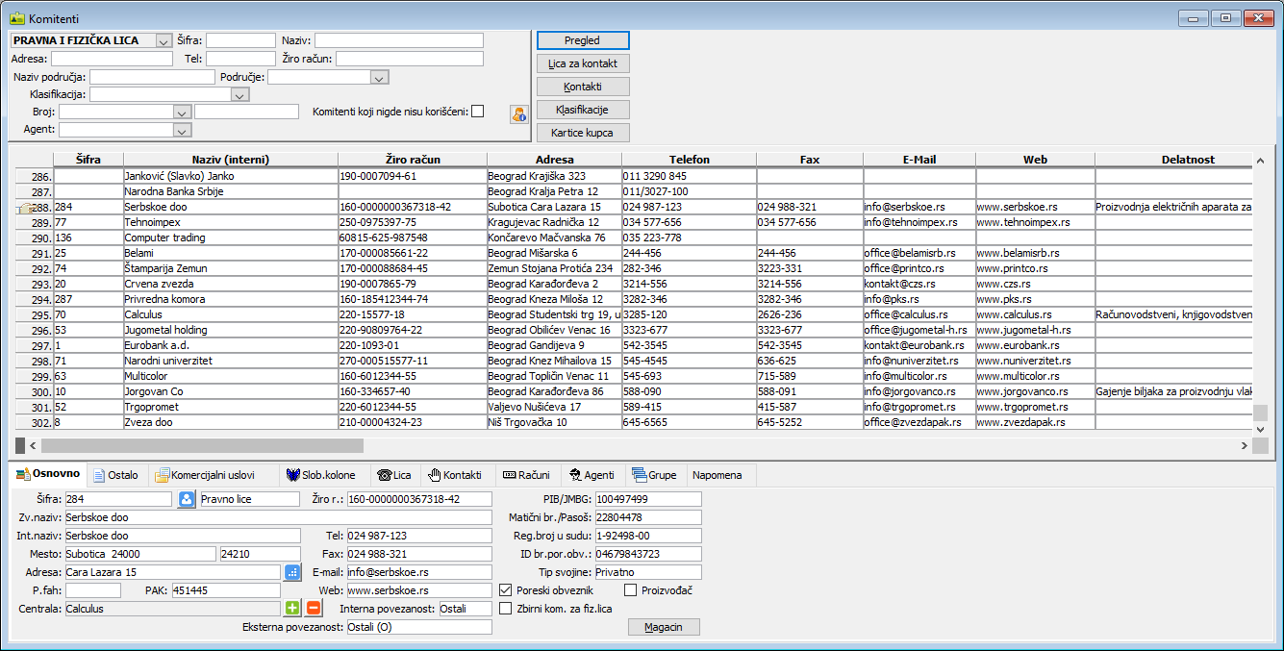Click the blue person icon next to Šifra 284
1284x651 pixels.
(187, 499)
